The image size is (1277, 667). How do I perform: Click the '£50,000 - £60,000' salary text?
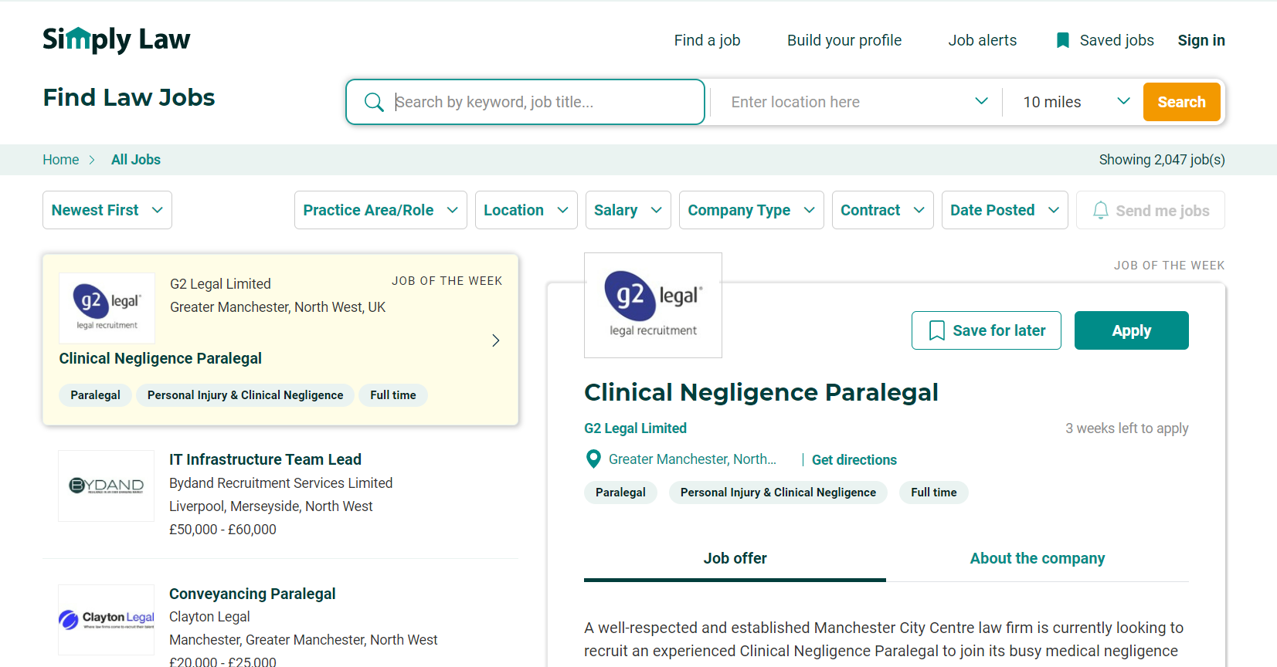tap(222, 530)
